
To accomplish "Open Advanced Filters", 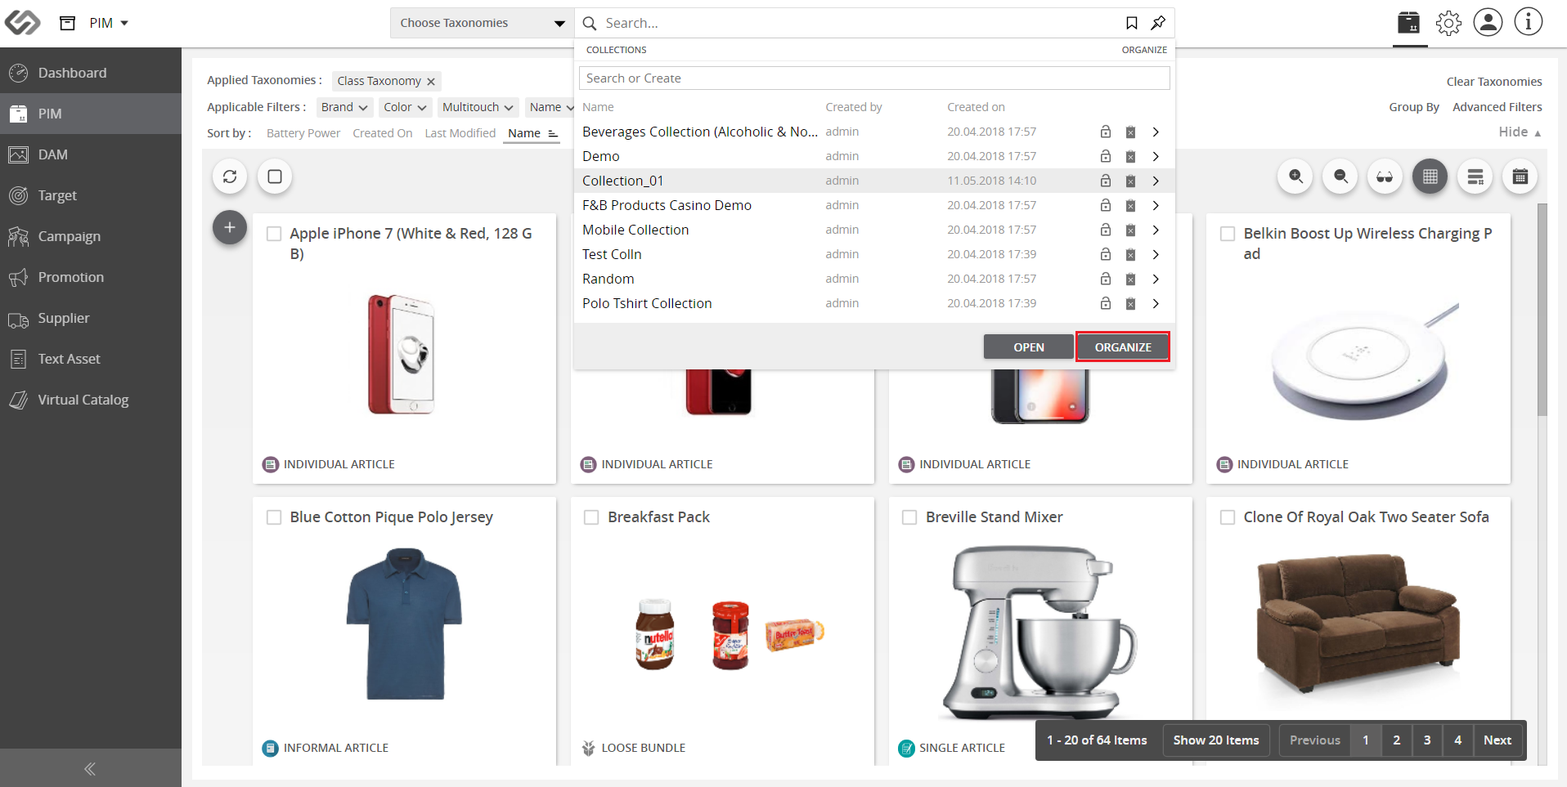I will click(x=1497, y=107).
